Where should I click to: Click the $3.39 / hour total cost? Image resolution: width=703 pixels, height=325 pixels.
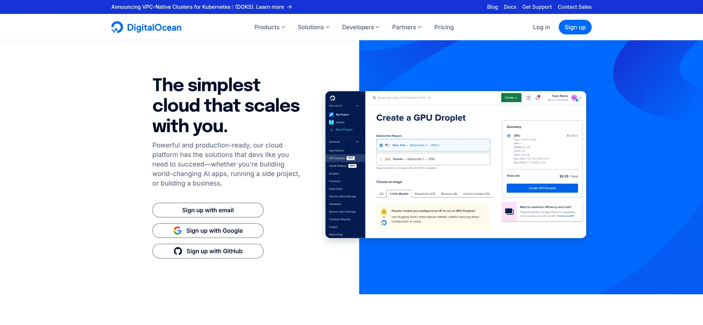click(569, 176)
